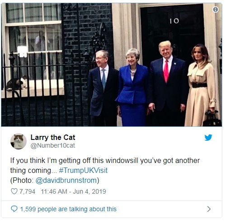Screen dimensions: 225x223
Task: Open the Larry the Cat profile name
Action: 53,137
